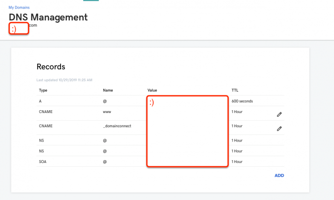Select the A record type cell
Image resolution: width=334 pixels, height=200 pixels.
point(40,101)
